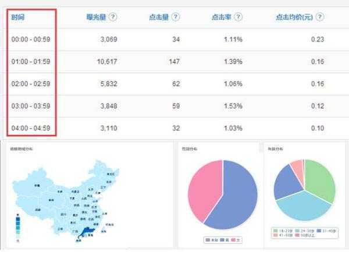This screenshot has width=349, height=259.
Task: Open the help icon beside 点击率
Action: point(238,17)
